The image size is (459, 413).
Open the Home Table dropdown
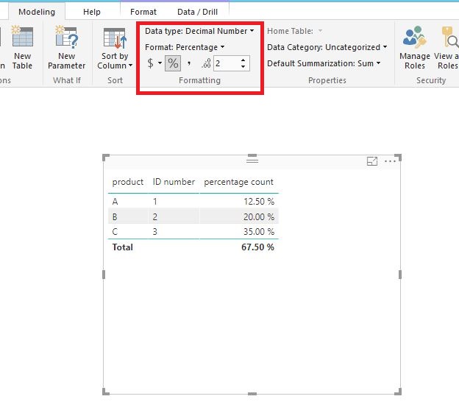(294, 31)
